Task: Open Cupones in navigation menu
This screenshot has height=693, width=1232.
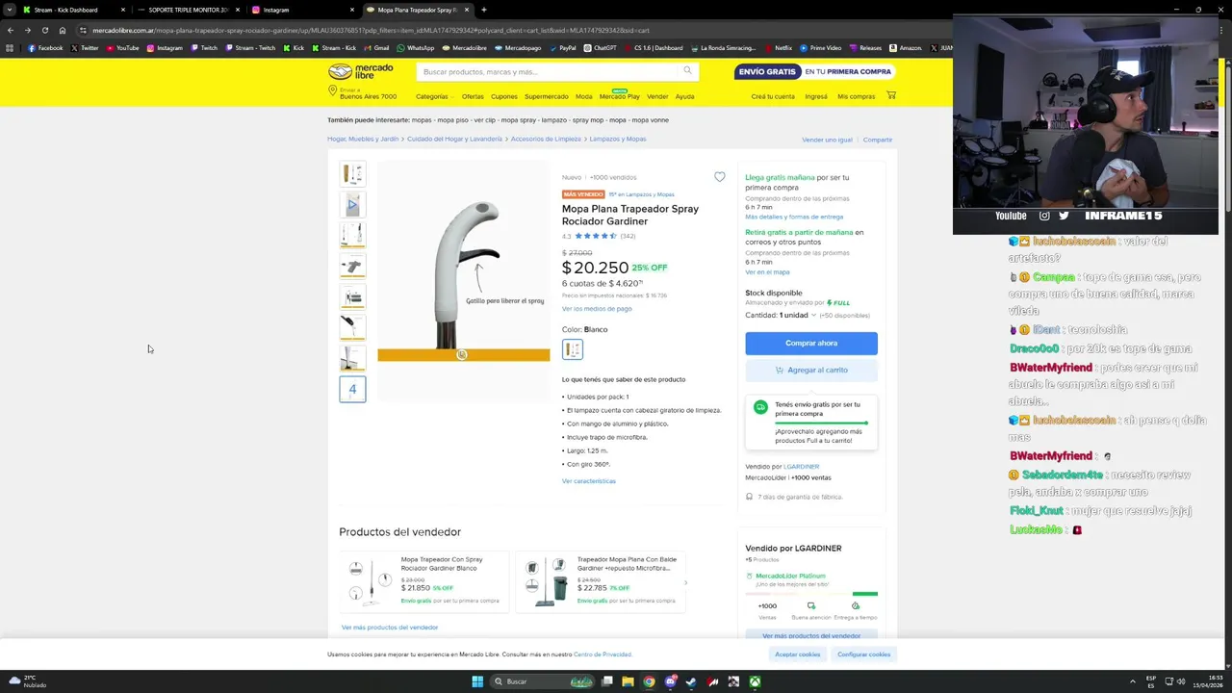Action: pos(504,96)
